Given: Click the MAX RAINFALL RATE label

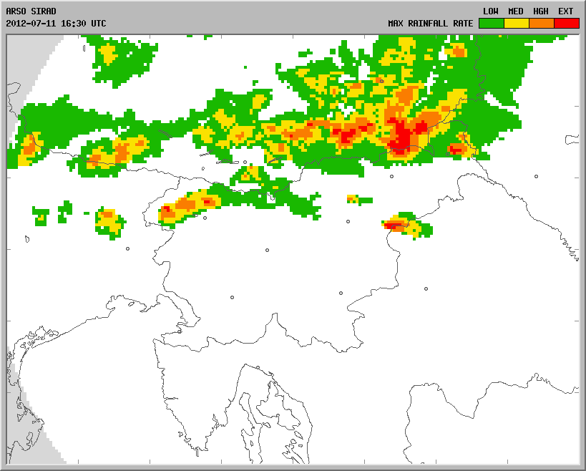Looking at the screenshot, I should pyautogui.click(x=431, y=23).
